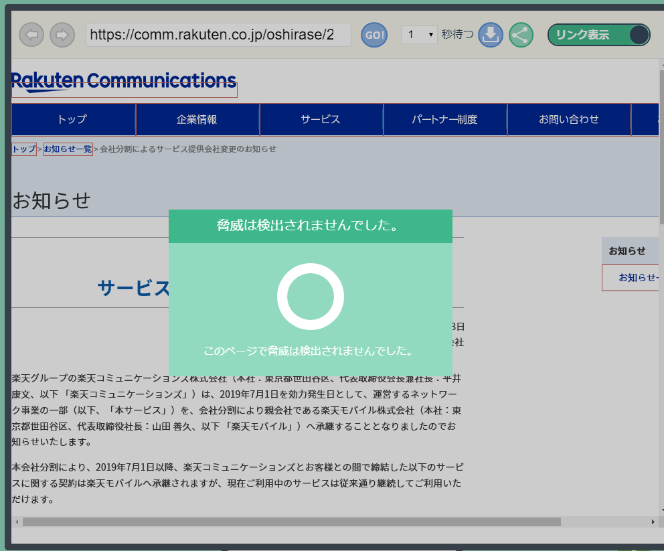The height and width of the screenshot is (551, 664).
Task: Click the back arrow navigation icon
Action: point(31,35)
